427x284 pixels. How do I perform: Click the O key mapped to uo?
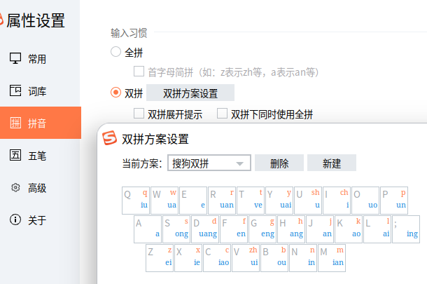(x=365, y=201)
